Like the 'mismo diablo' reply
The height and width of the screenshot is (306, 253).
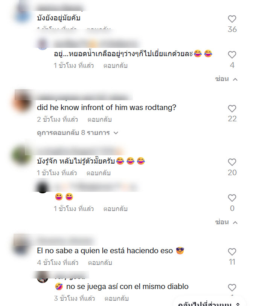(x=232, y=288)
